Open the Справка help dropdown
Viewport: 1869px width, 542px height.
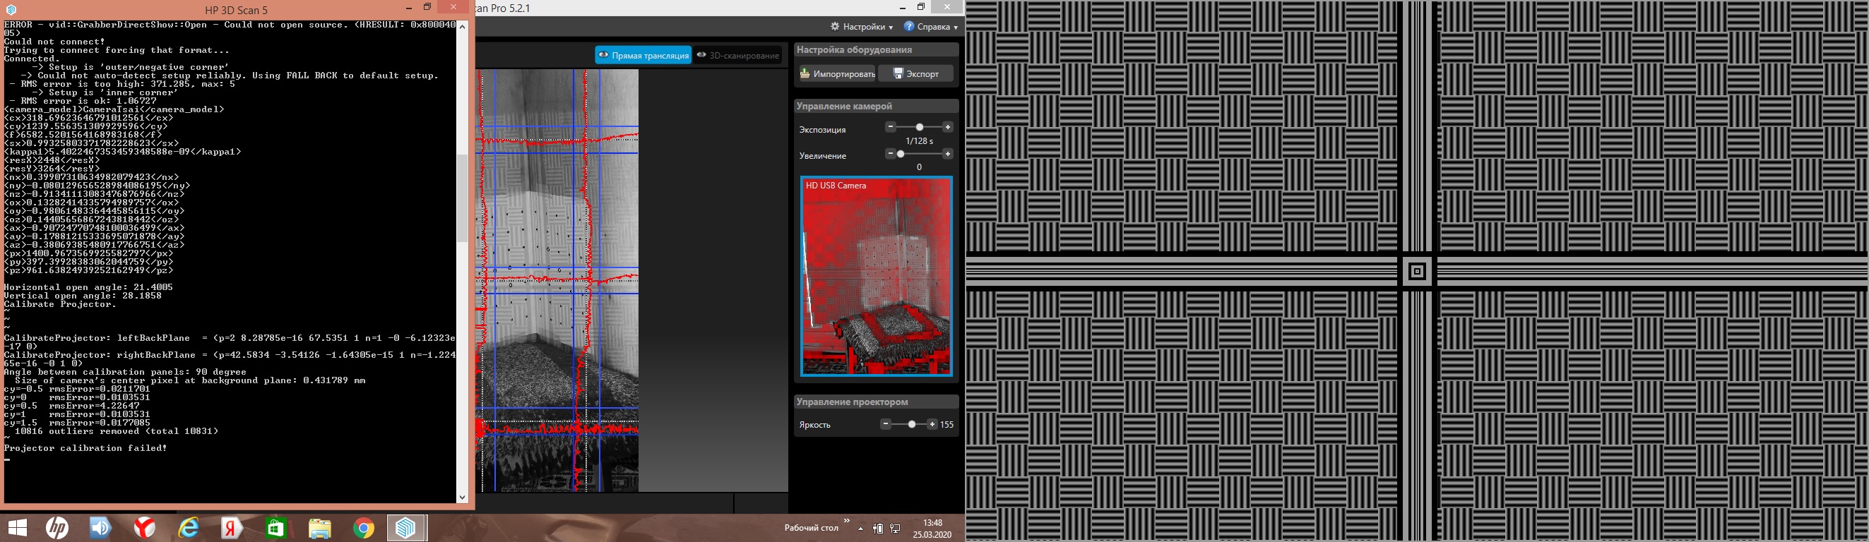pyautogui.click(x=931, y=27)
